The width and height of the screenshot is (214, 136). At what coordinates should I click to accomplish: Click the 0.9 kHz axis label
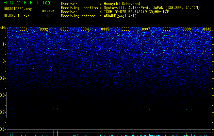pos(3,78)
